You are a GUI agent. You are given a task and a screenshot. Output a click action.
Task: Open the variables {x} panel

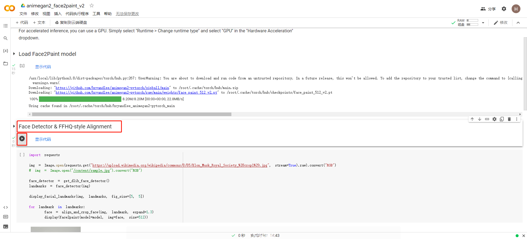[5, 51]
